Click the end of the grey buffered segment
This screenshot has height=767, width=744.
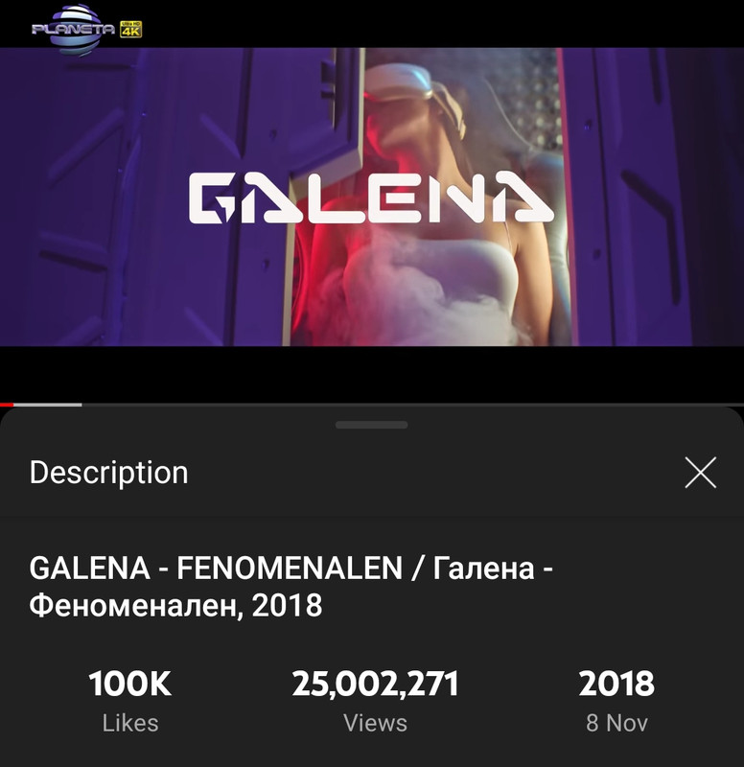click(x=81, y=405)
